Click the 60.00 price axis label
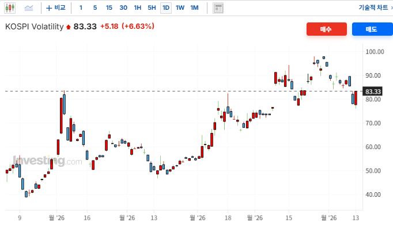This screenshot has width=393, height=225. pos(373,147)
